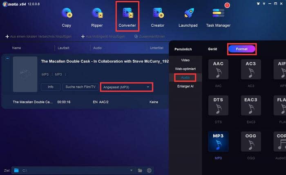The height and width of the screenshot is (175, 286).
Task: Choose the AAC audio format tile
Action: coord(218,70)
